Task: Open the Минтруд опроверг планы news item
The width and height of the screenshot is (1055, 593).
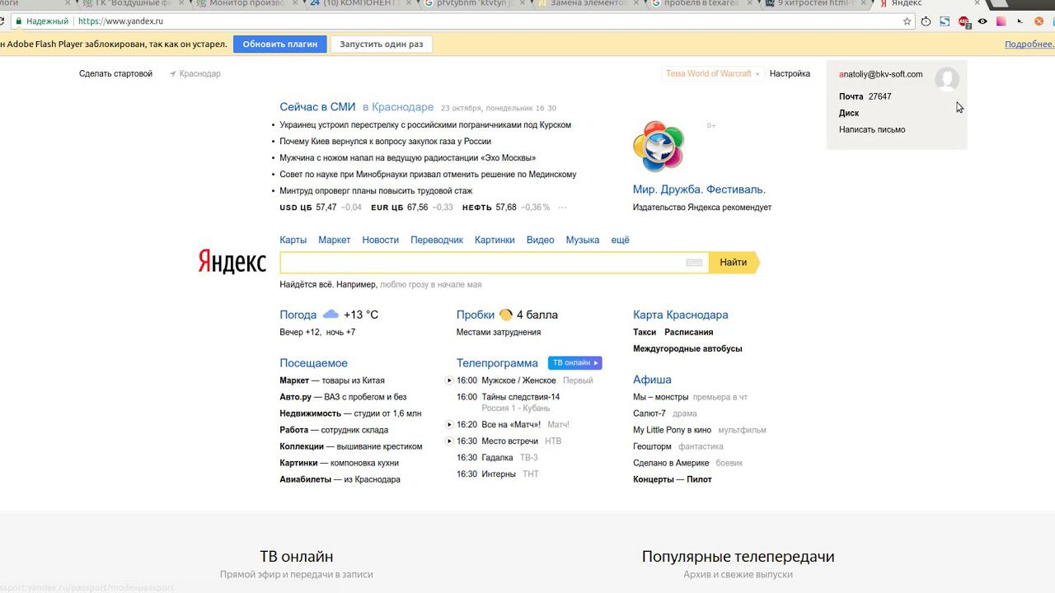Action: pyautogui.click(x=376, y=191)
